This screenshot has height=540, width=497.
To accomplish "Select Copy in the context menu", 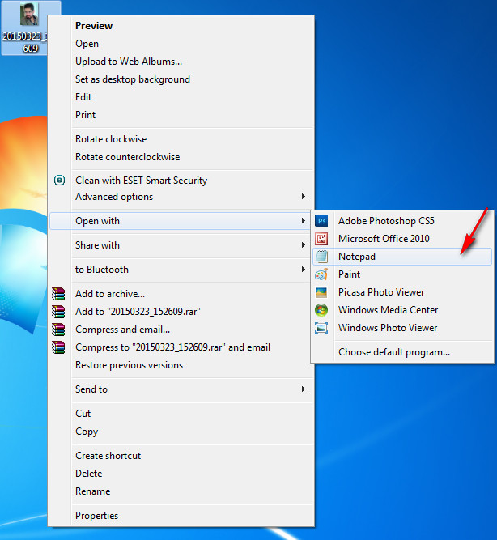I will (x=181, y=432).
